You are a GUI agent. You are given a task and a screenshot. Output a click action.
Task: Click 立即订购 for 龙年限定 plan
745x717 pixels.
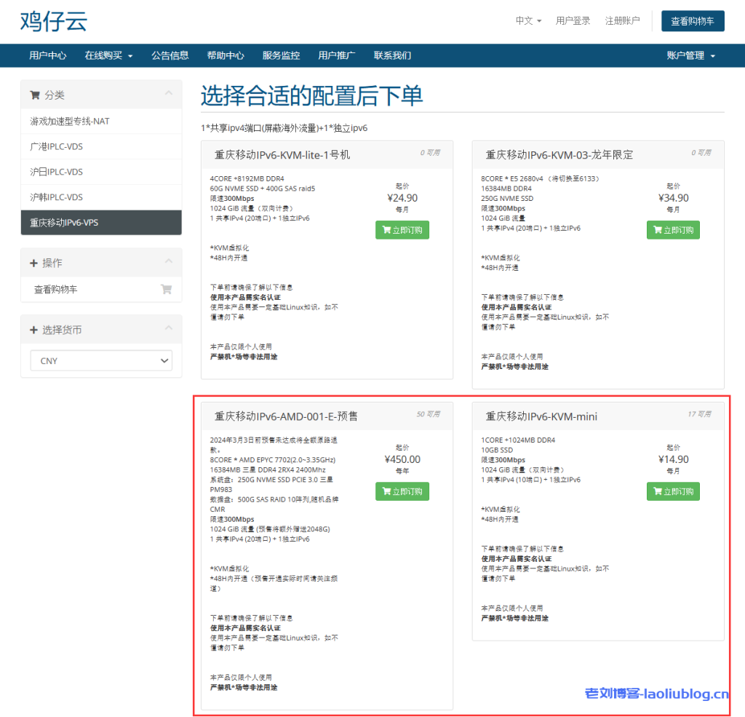pyautogui.click(x=673, y=229)
